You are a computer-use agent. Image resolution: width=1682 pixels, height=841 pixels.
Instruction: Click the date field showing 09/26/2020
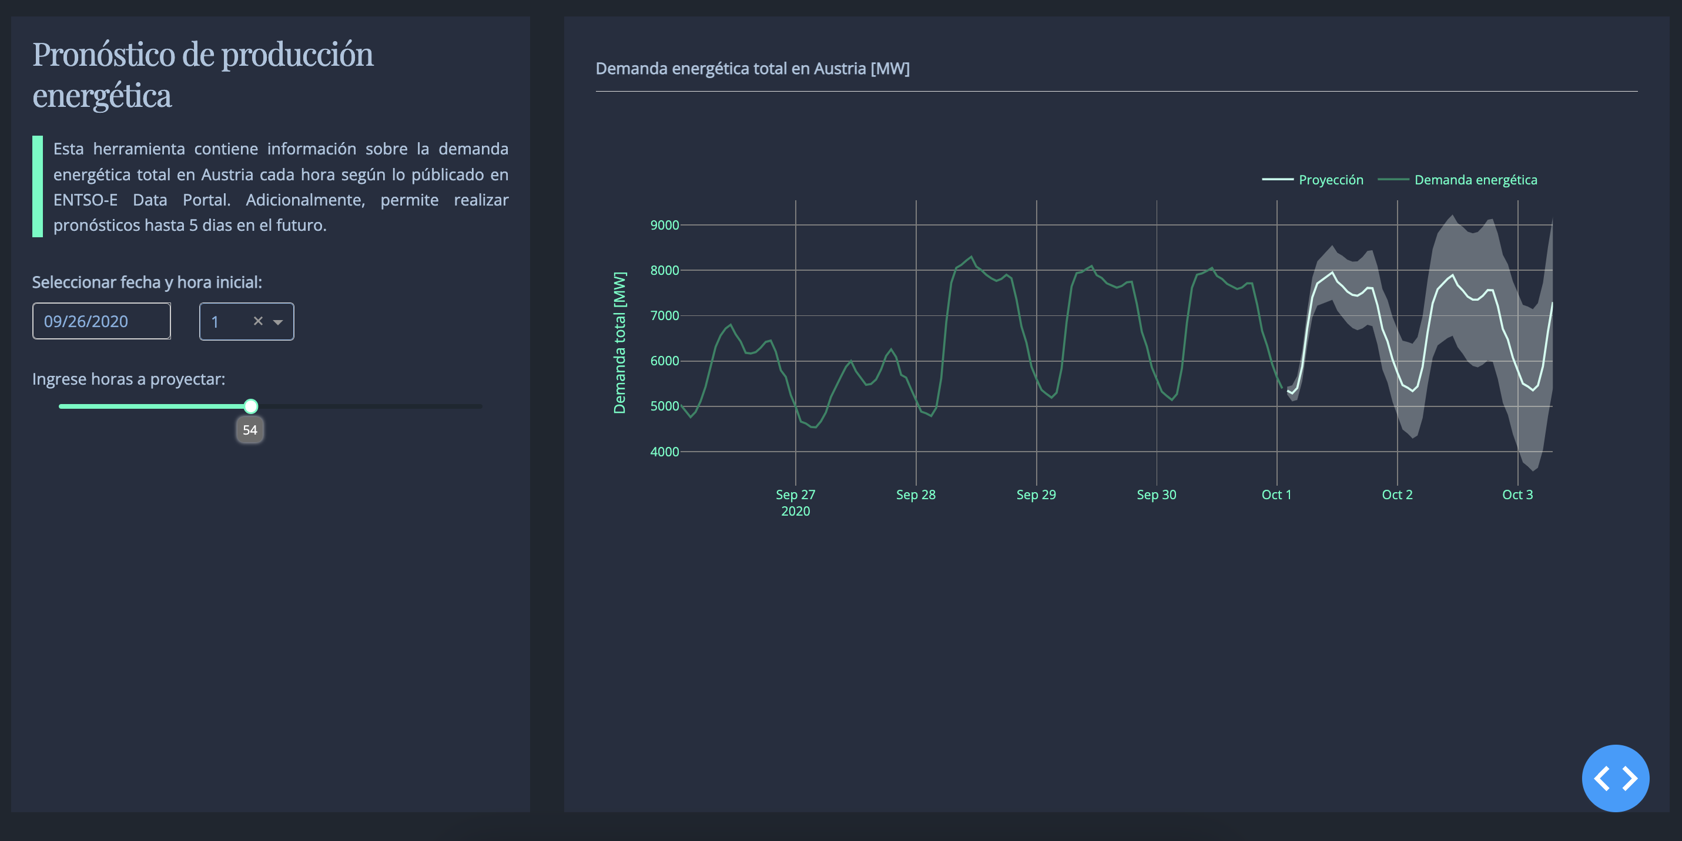[x=101, y=321]
